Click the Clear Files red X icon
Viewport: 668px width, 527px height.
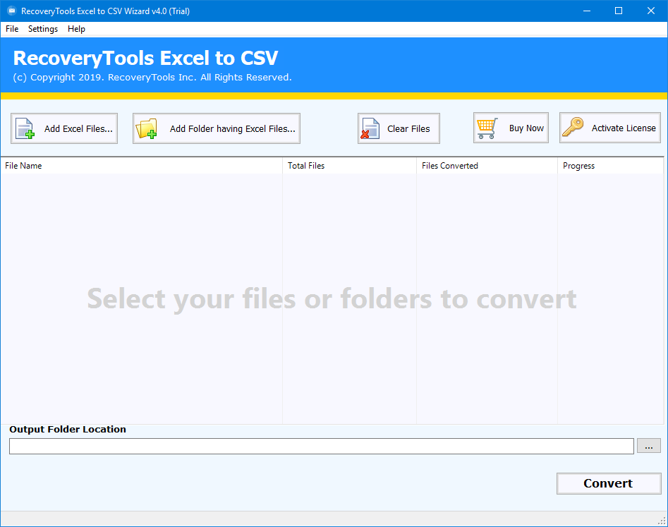point(370,128)
